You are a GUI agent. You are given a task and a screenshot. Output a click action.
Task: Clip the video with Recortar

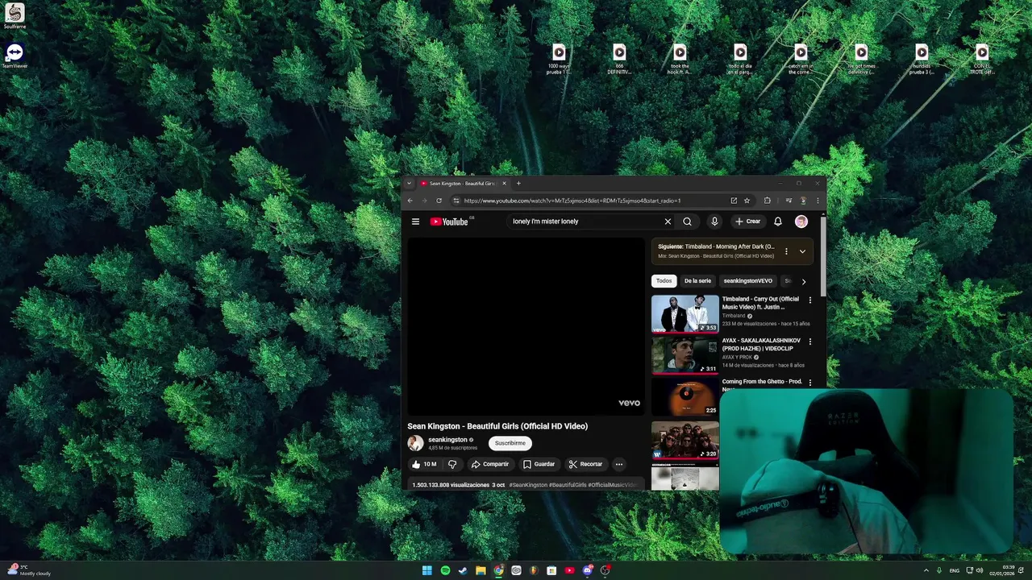(585, 464)
